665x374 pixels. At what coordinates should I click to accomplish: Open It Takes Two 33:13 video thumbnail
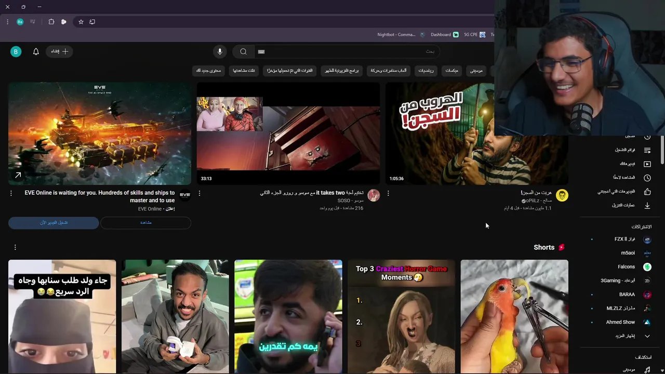click(288, 133)
